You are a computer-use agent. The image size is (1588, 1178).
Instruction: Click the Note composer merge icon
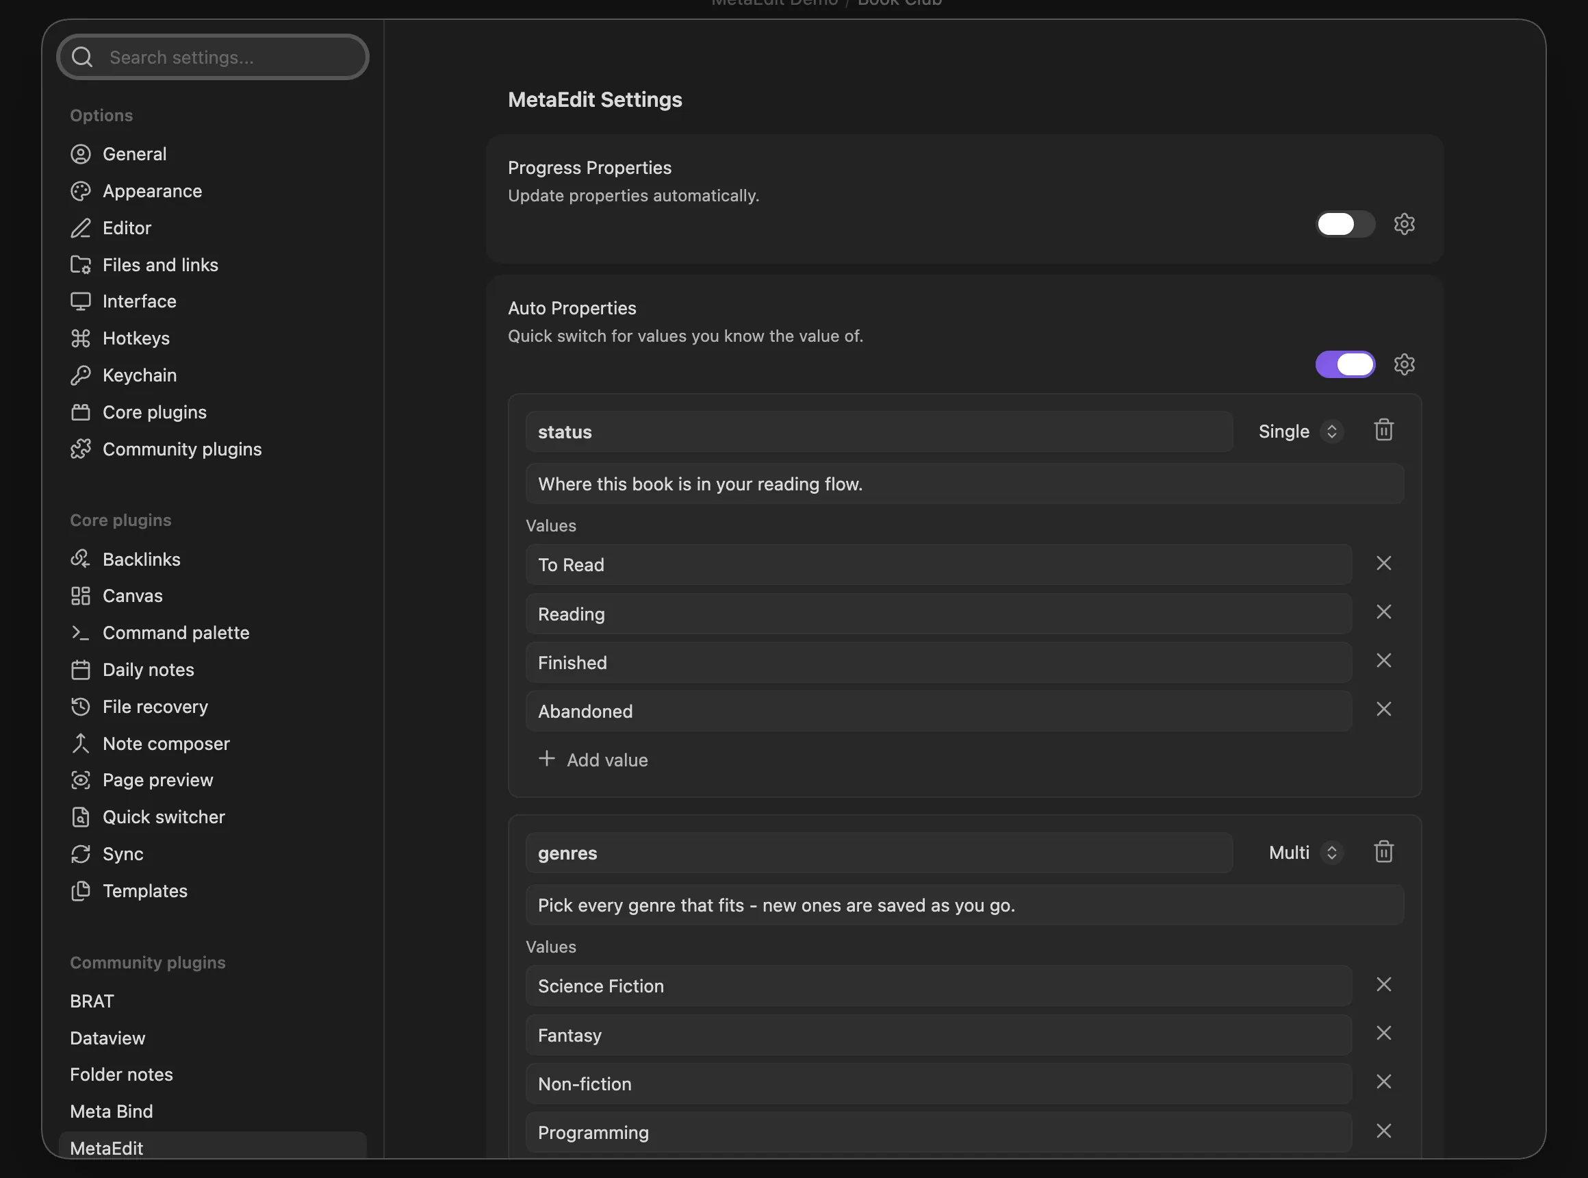pos(81,744)
